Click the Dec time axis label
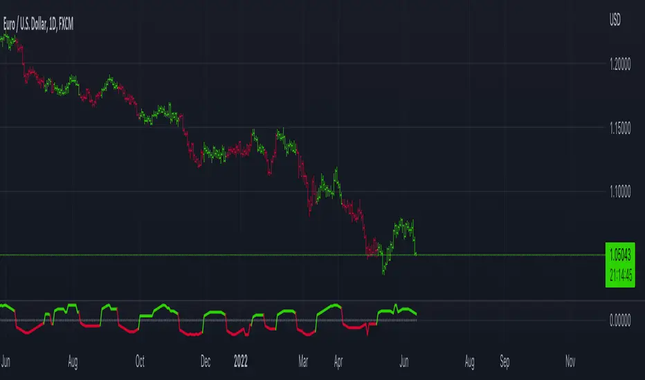Screen dimensions: 645x380 [206, 361]
